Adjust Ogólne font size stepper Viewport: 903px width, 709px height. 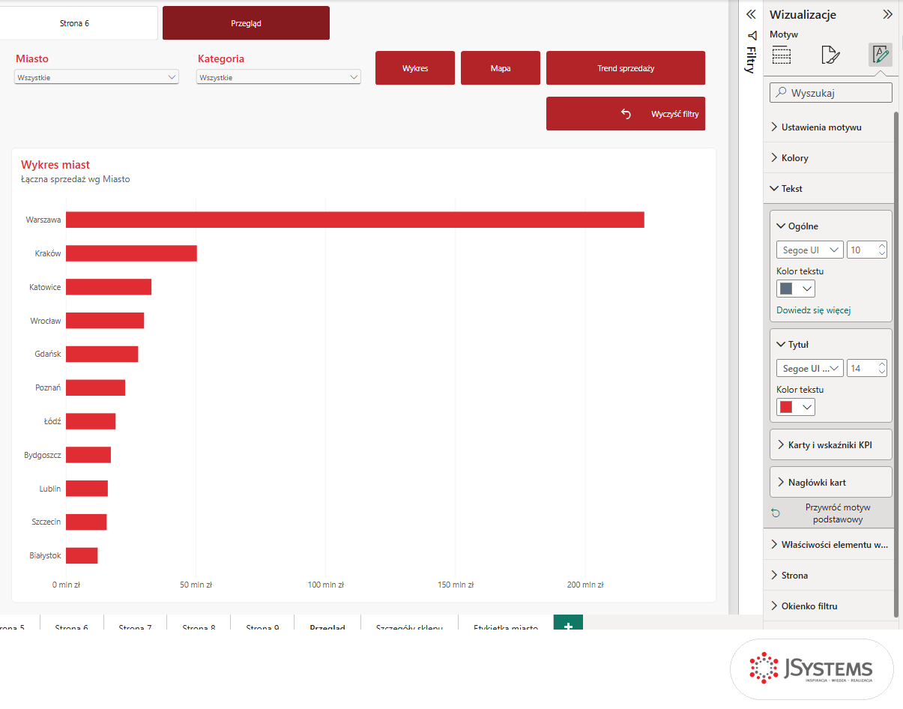(x=882, y=250)
